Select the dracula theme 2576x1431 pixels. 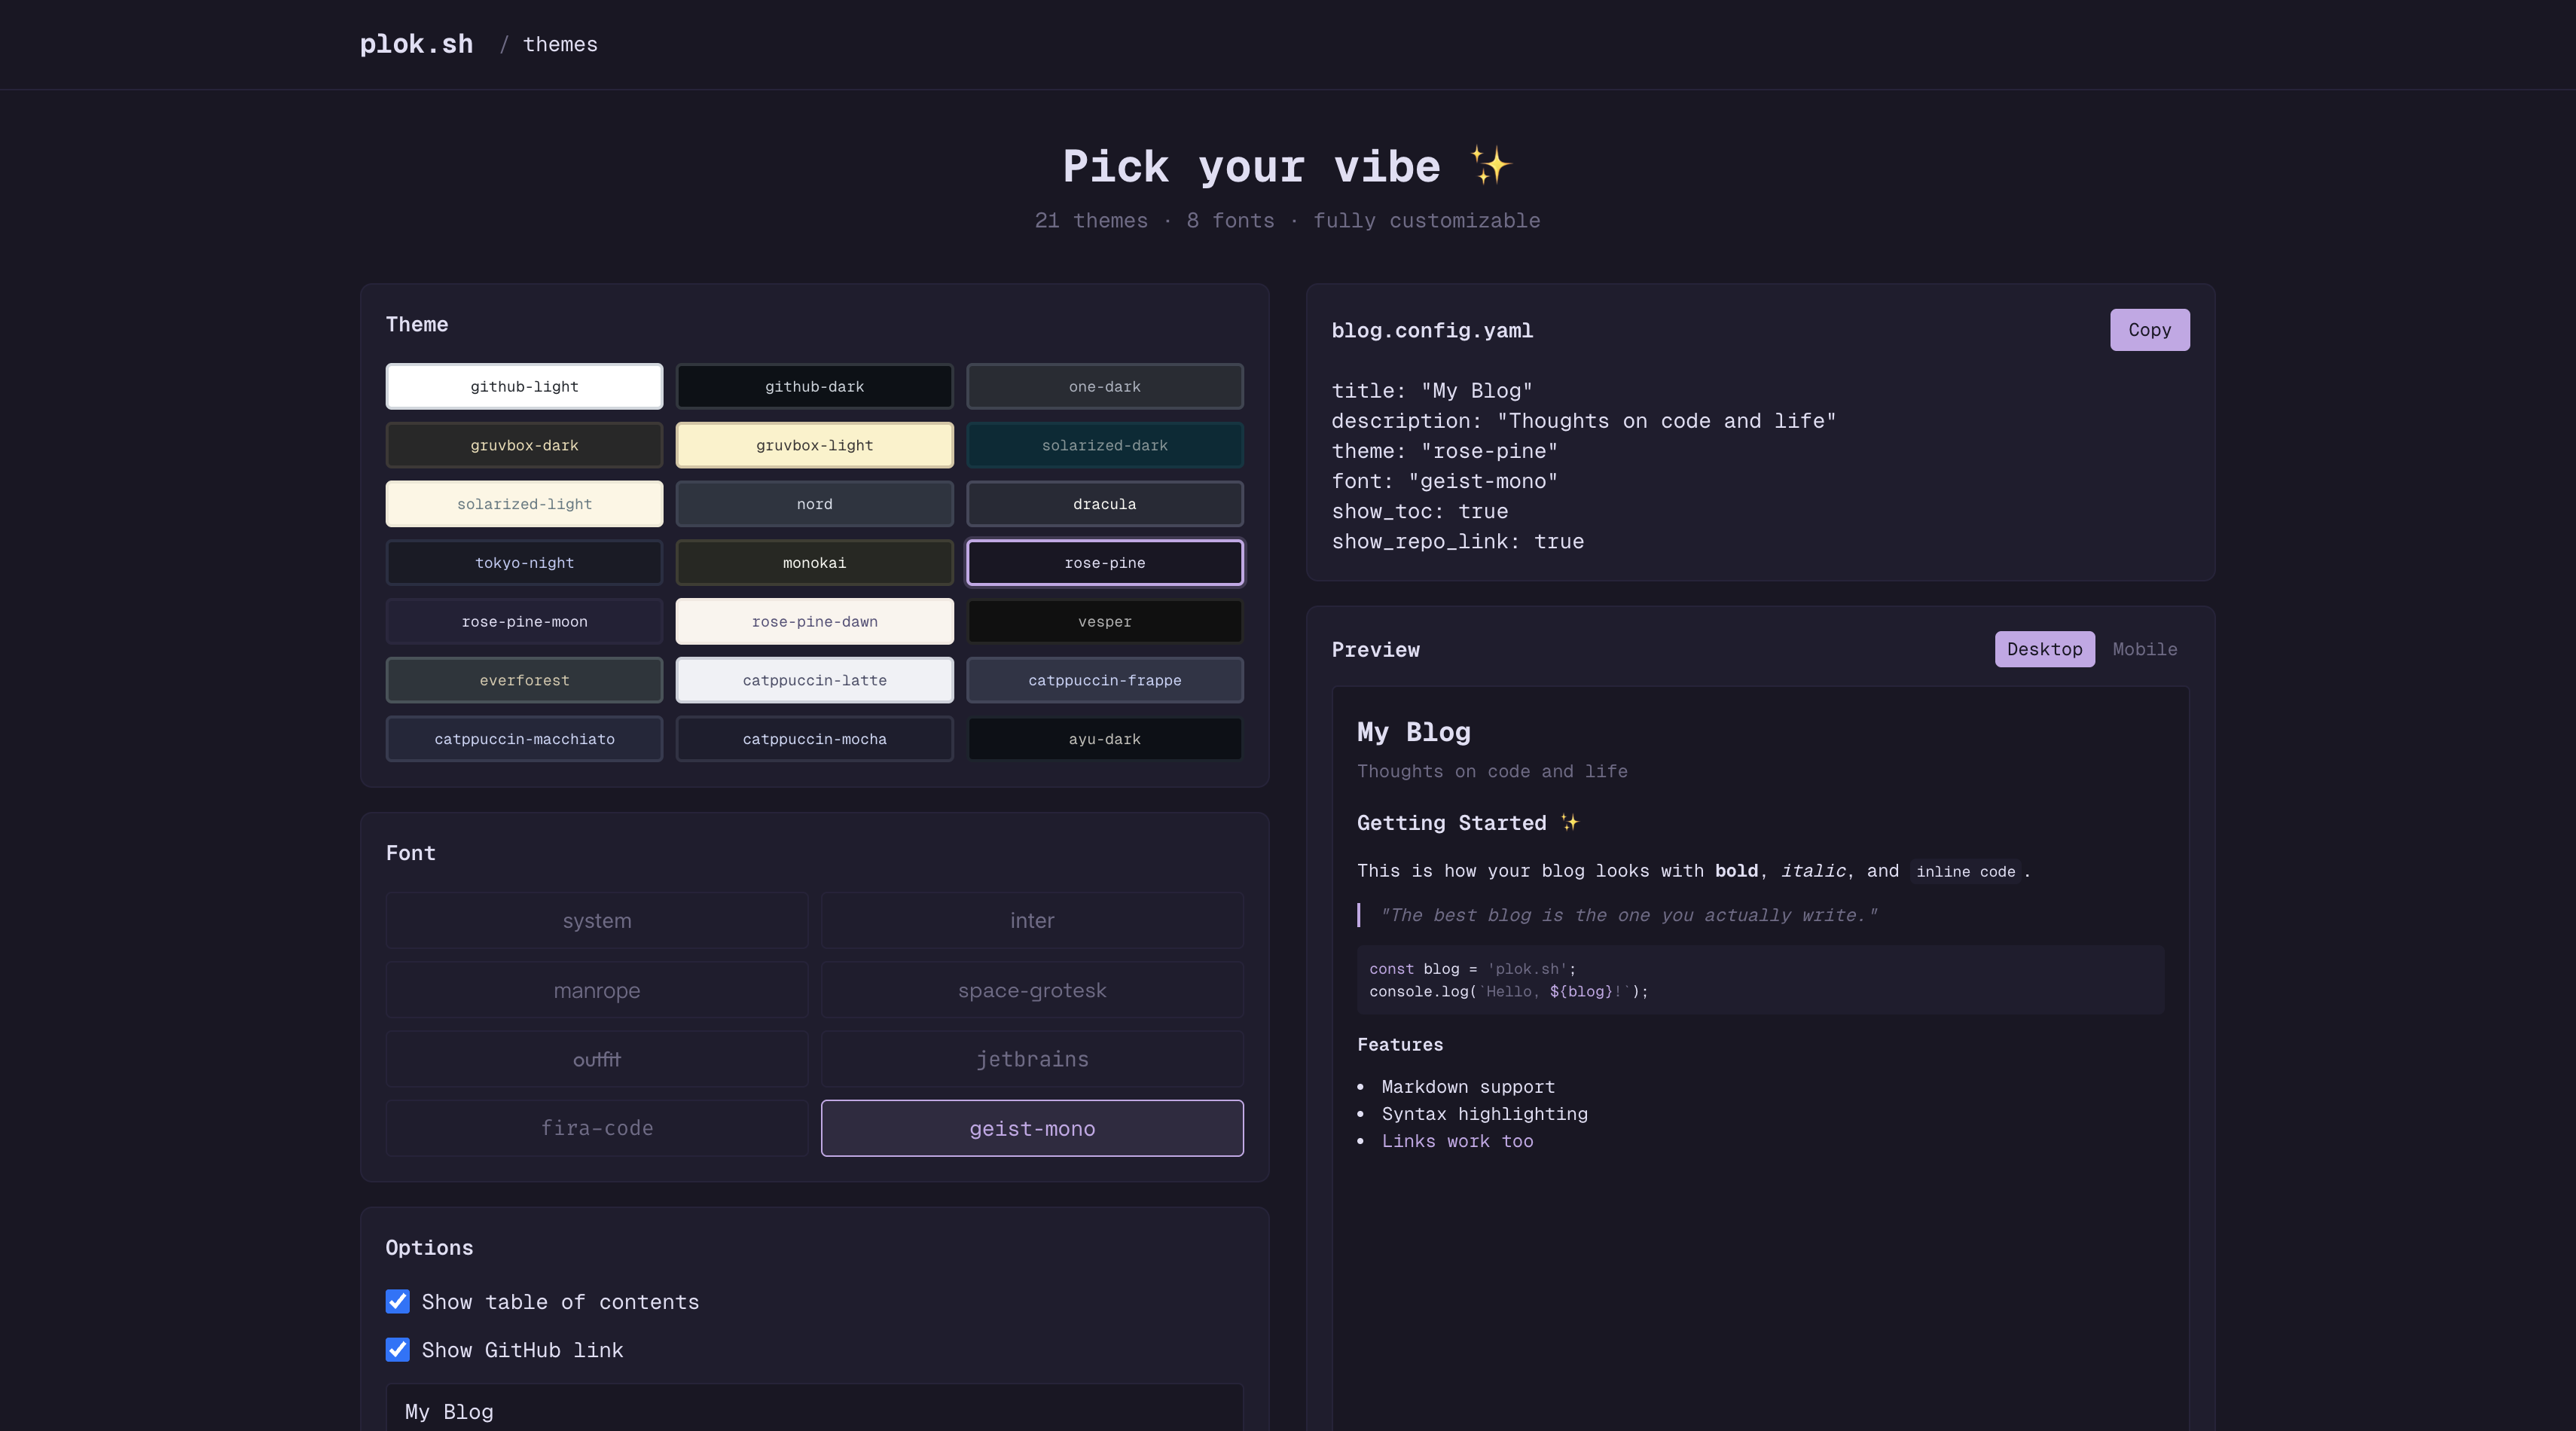(x=1104, y=503)
